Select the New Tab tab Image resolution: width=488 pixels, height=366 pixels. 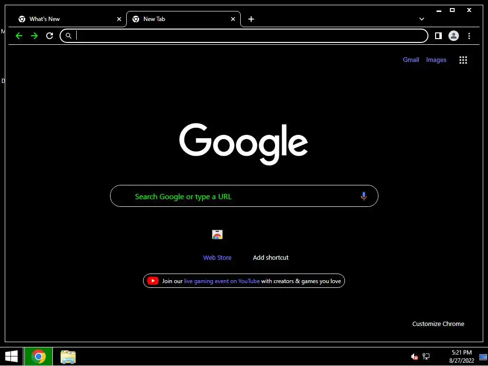pyautogui.click(x=183, y=19)
